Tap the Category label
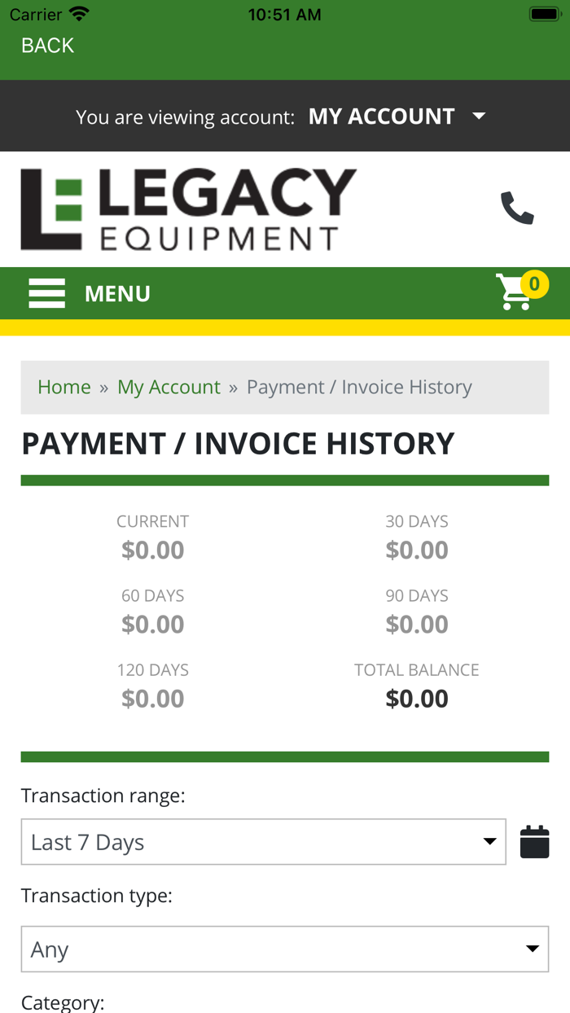This screenshot has width=570, height=1013. point(64,1002)
